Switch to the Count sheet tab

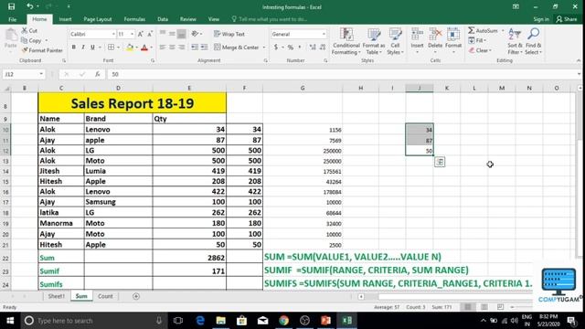pos(105,296)
